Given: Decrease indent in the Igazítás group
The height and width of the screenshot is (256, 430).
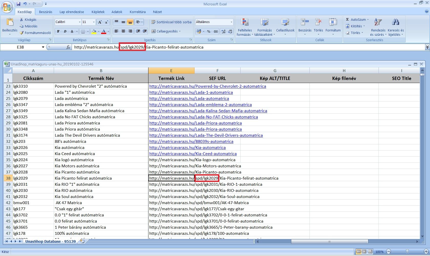Looking at the screenshot, I should (x=138, y=31).
